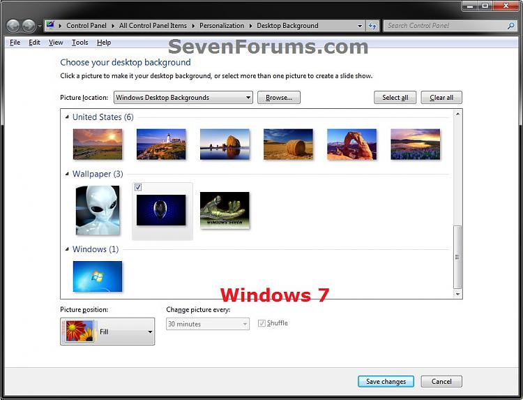This screenshot has height=400, width=523.
Task: Select the red rock arch wallpaper
Action: coord(352,145)
